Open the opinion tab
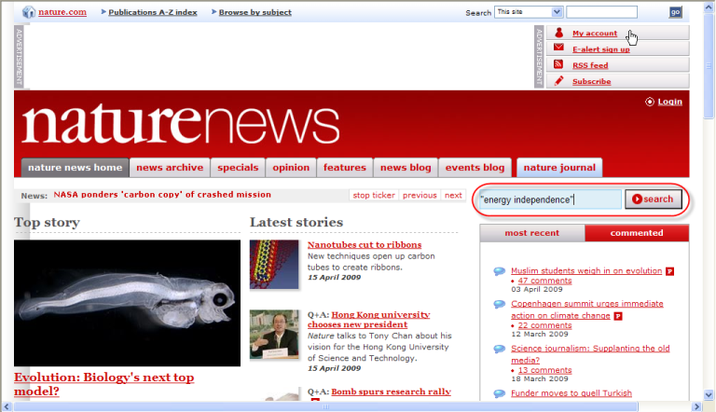Image resolution: width=716 pixels, height=412 pixels. [291, 168]
